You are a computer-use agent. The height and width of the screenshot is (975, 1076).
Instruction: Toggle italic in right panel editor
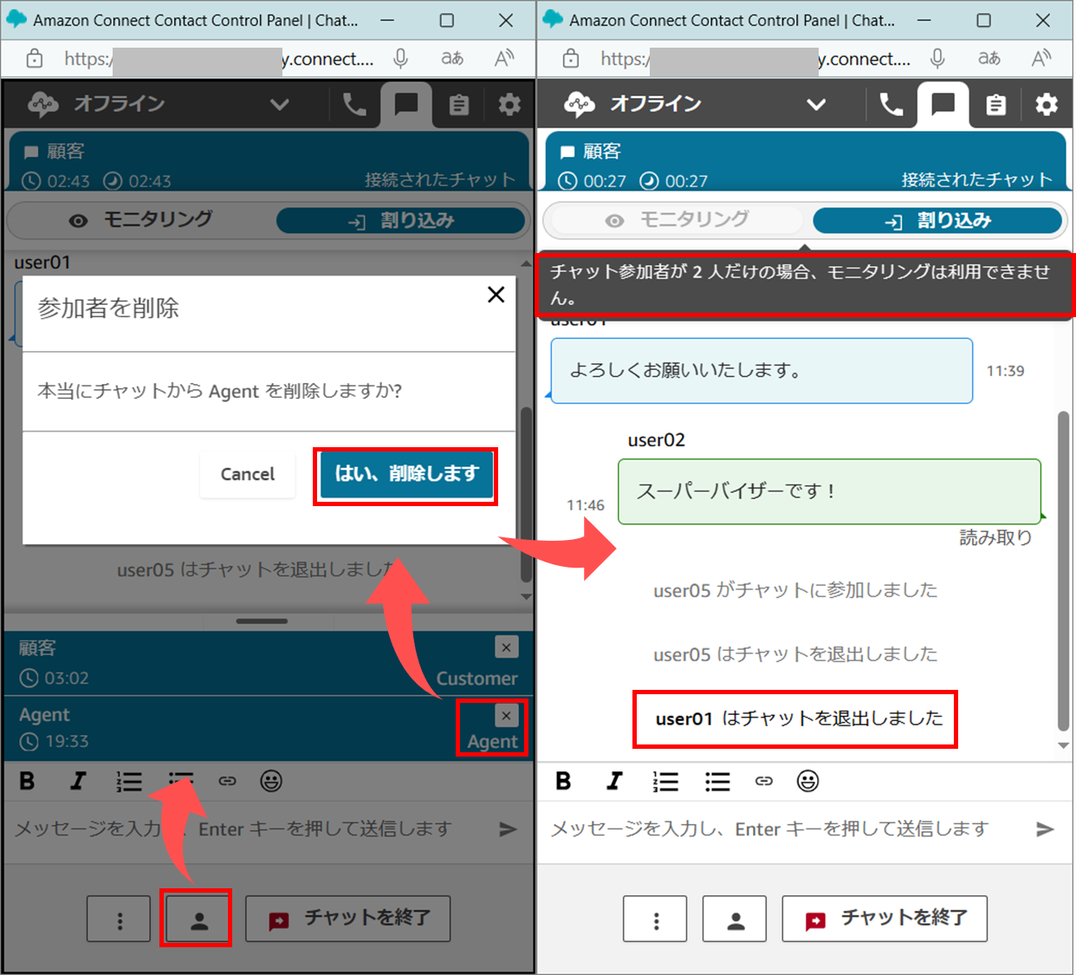pyautogui.click(x=614, y=782)
